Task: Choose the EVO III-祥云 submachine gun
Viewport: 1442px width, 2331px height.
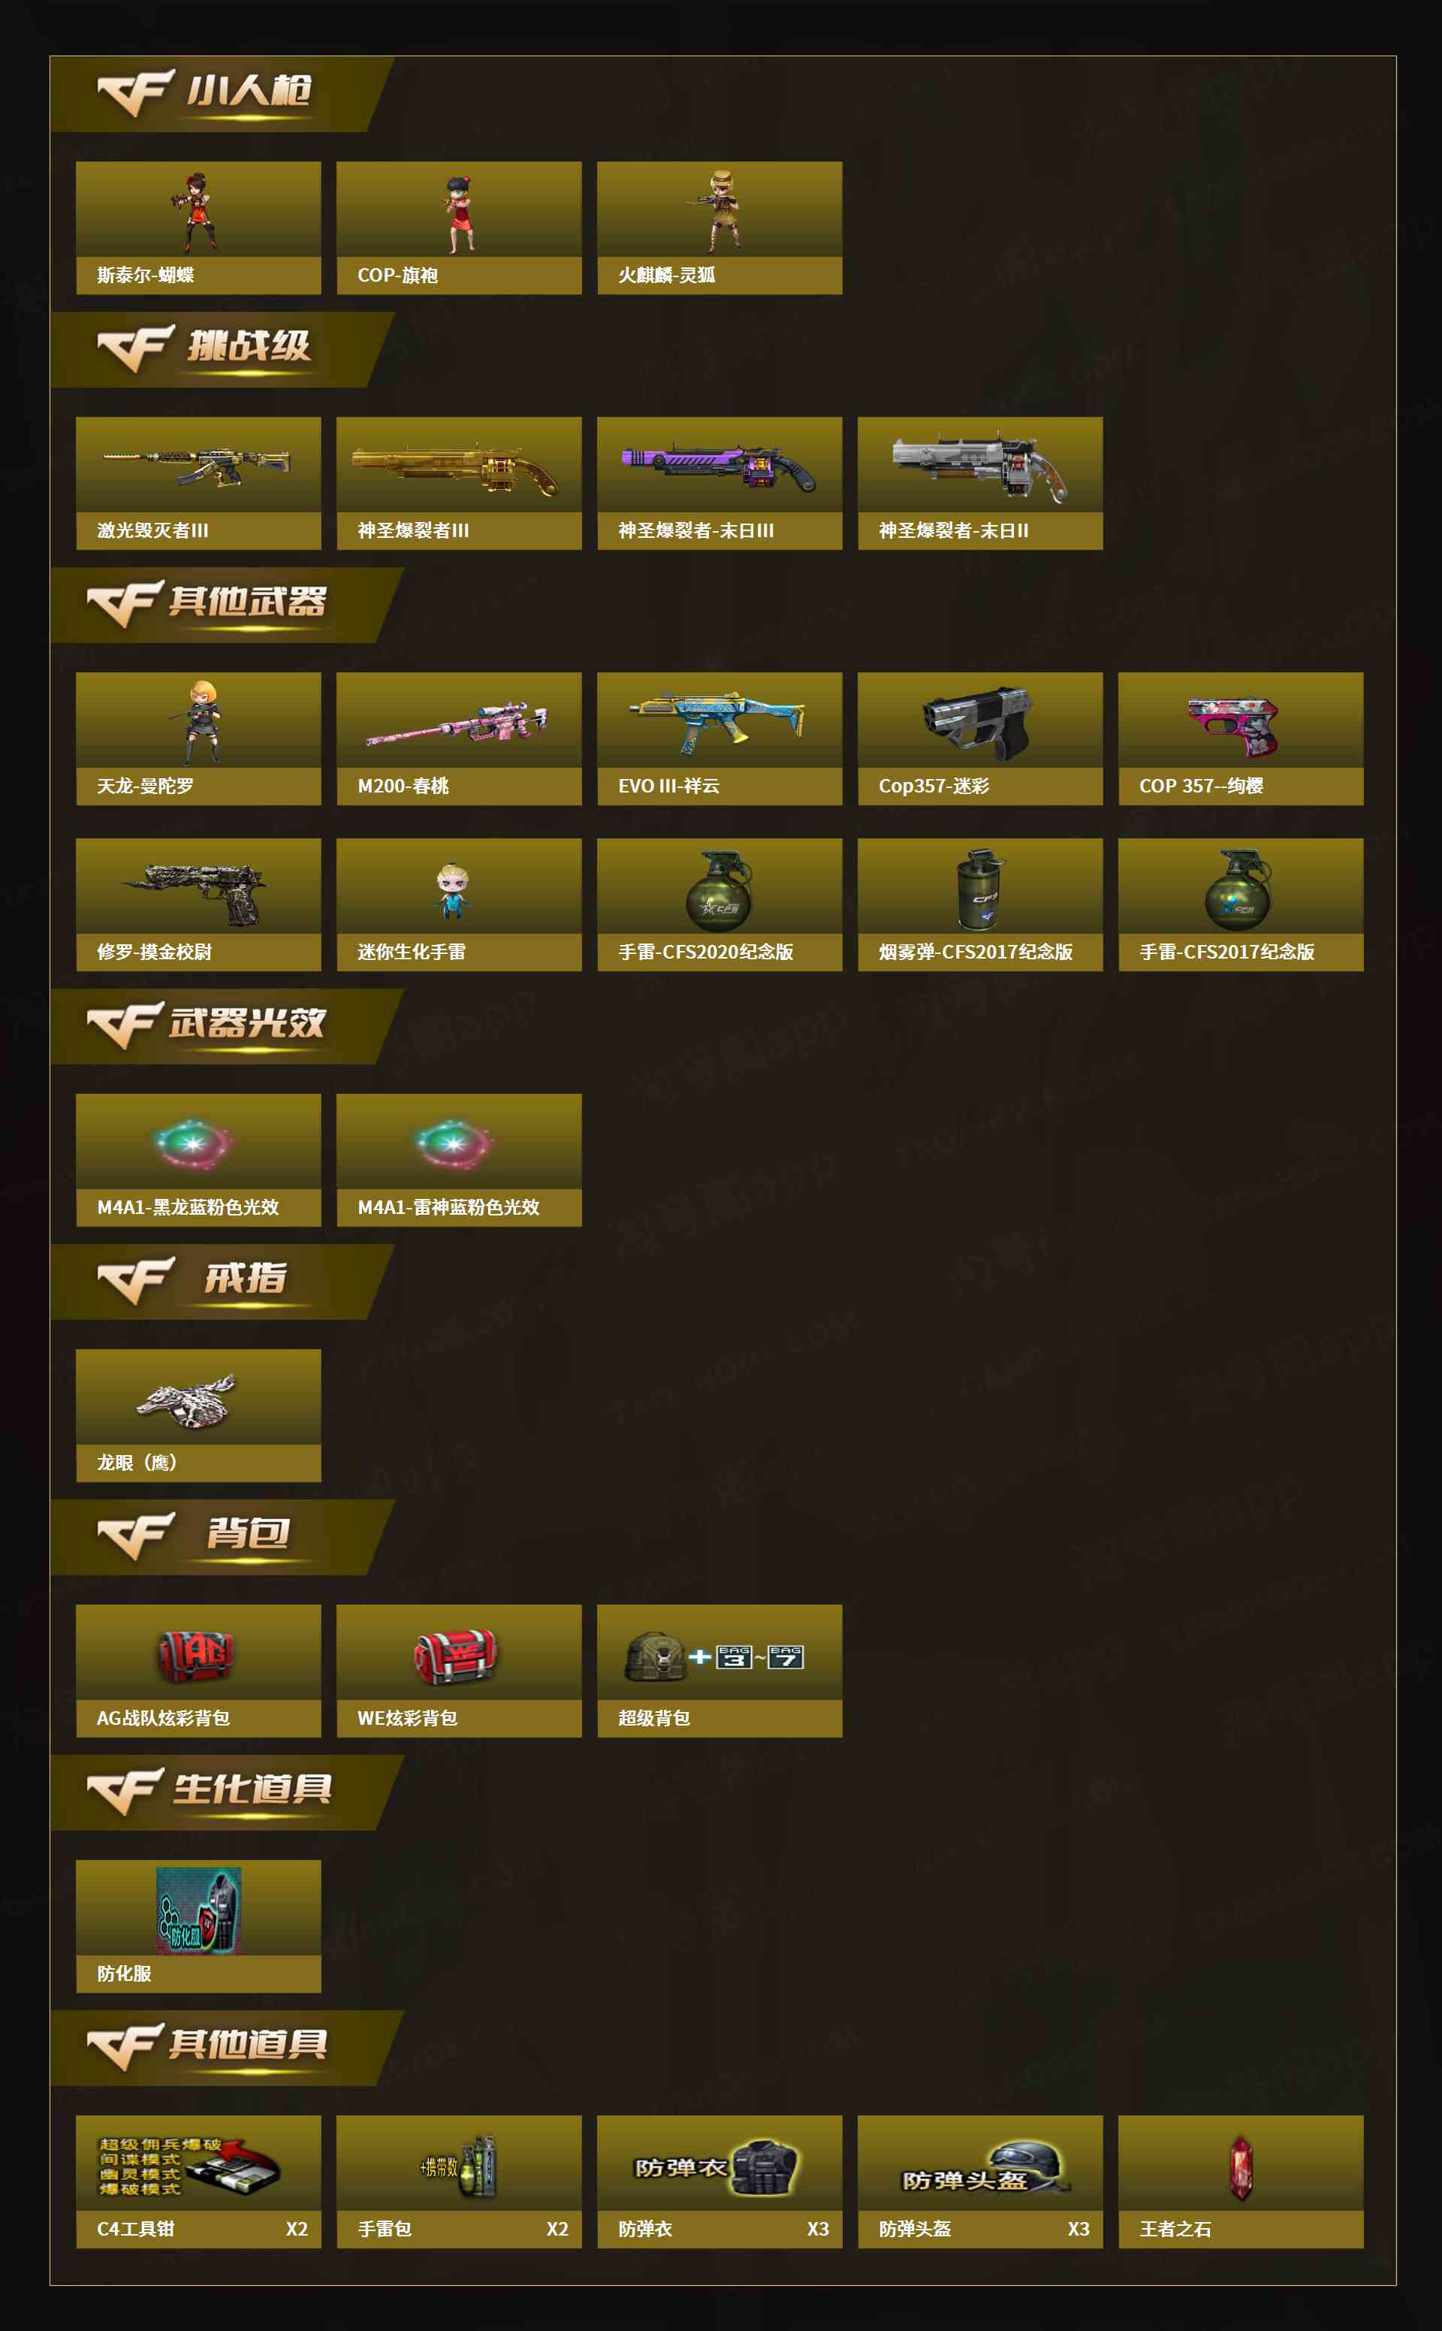Action: [719, 739]
